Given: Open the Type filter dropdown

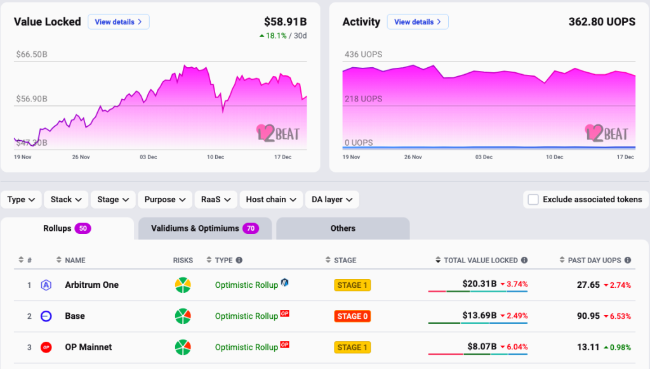Looking at the screenshot, I should (x=21, y=200).
